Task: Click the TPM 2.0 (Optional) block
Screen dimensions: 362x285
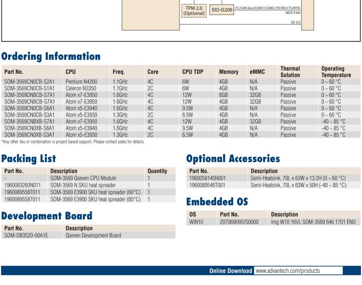Action: click(193, 10)
